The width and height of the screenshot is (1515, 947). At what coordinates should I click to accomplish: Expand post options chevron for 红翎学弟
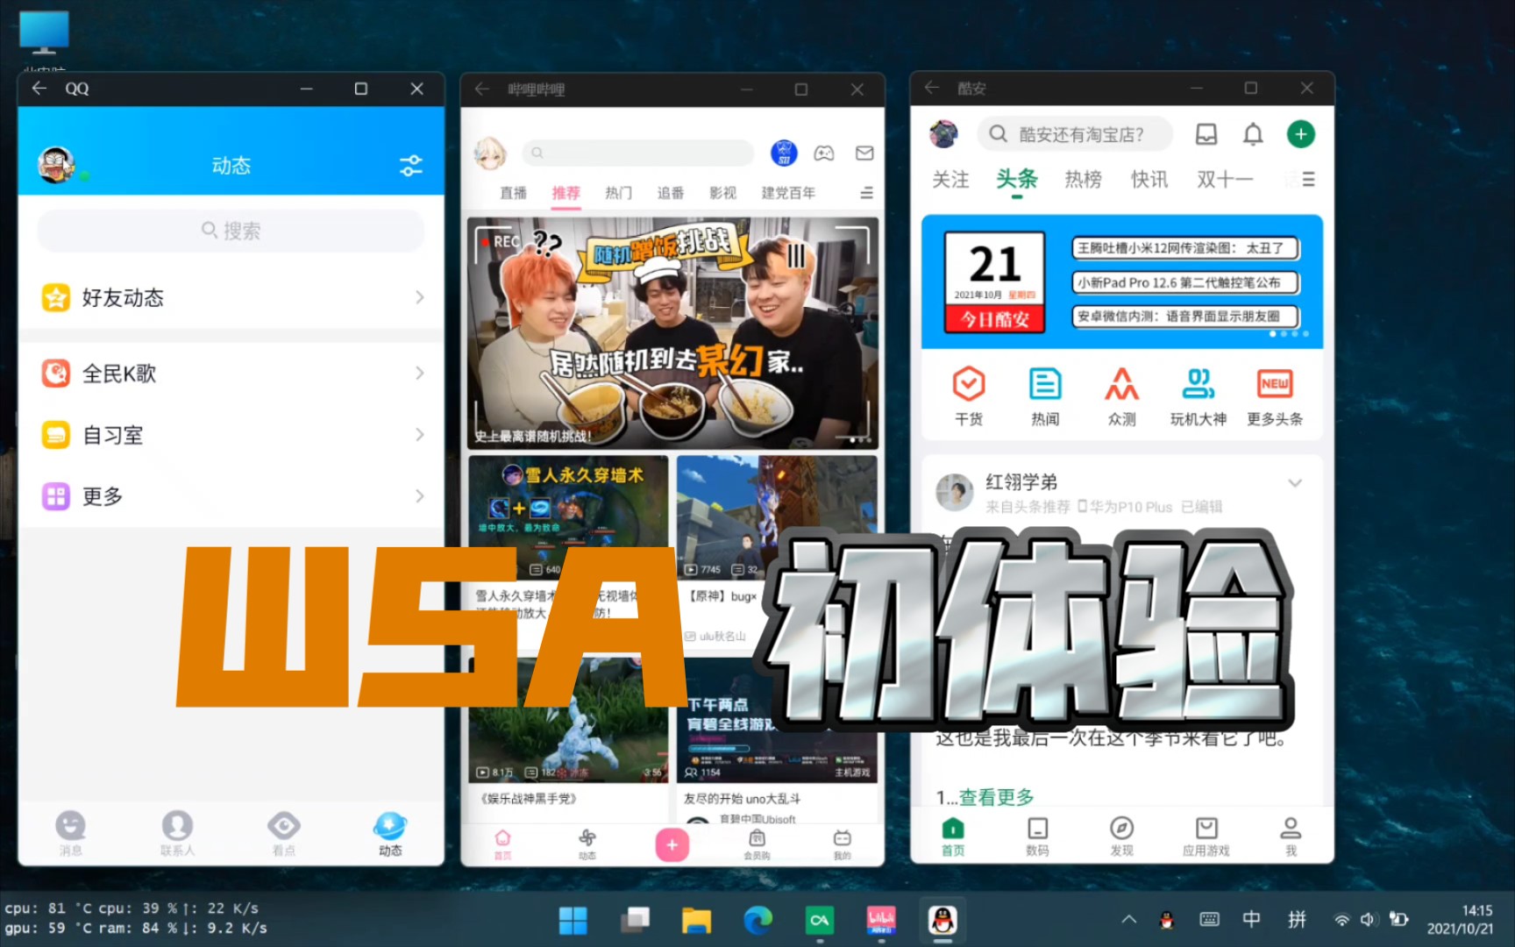click(x=1295, y=483)
